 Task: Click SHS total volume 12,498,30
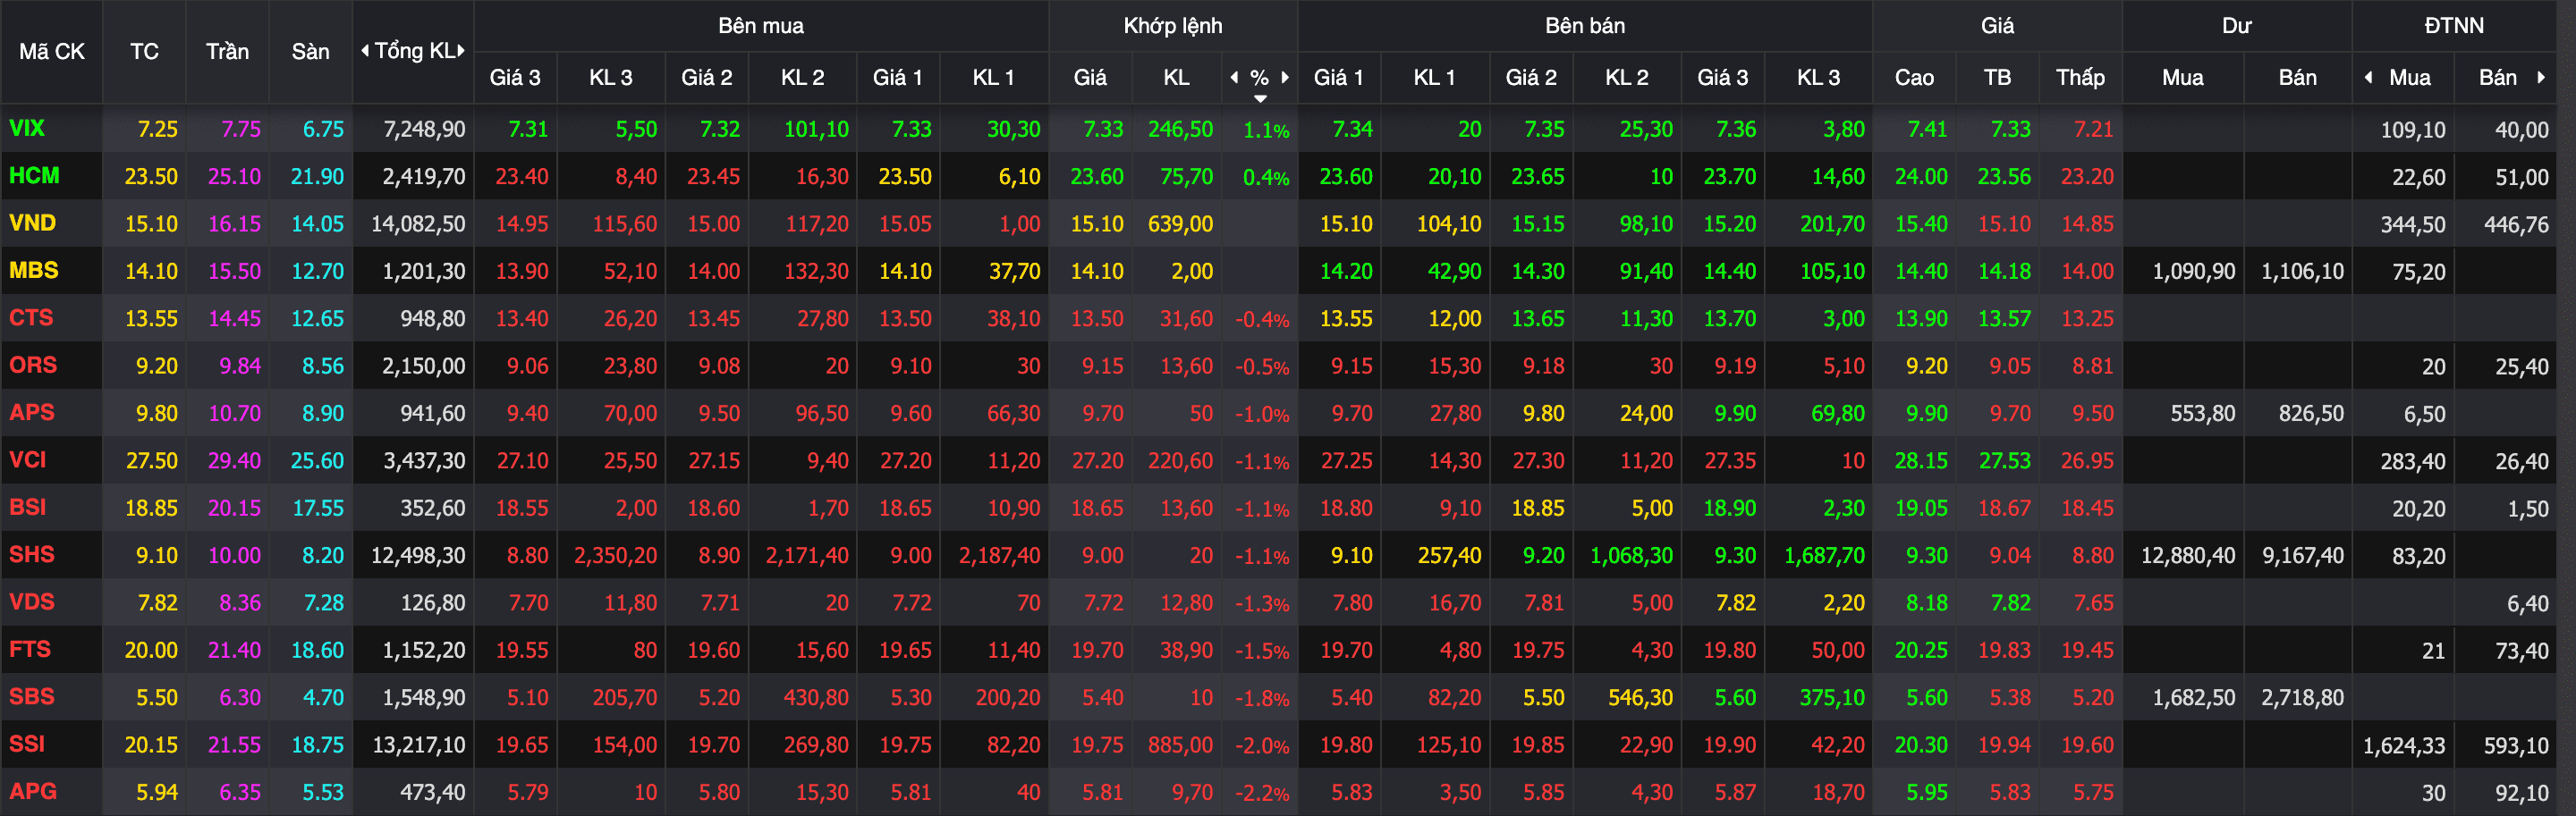(418, 555)
